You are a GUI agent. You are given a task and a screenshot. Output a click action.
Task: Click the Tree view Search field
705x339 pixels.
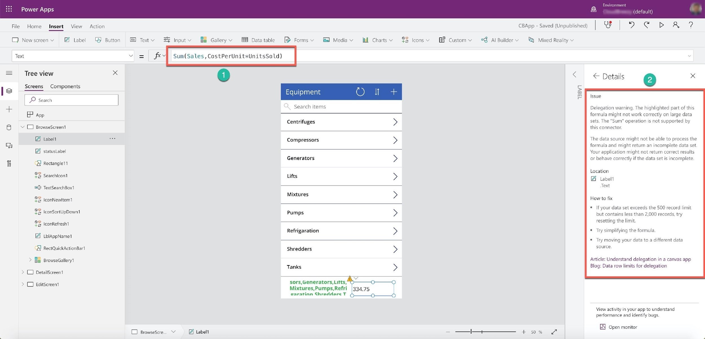pos(71,100)
